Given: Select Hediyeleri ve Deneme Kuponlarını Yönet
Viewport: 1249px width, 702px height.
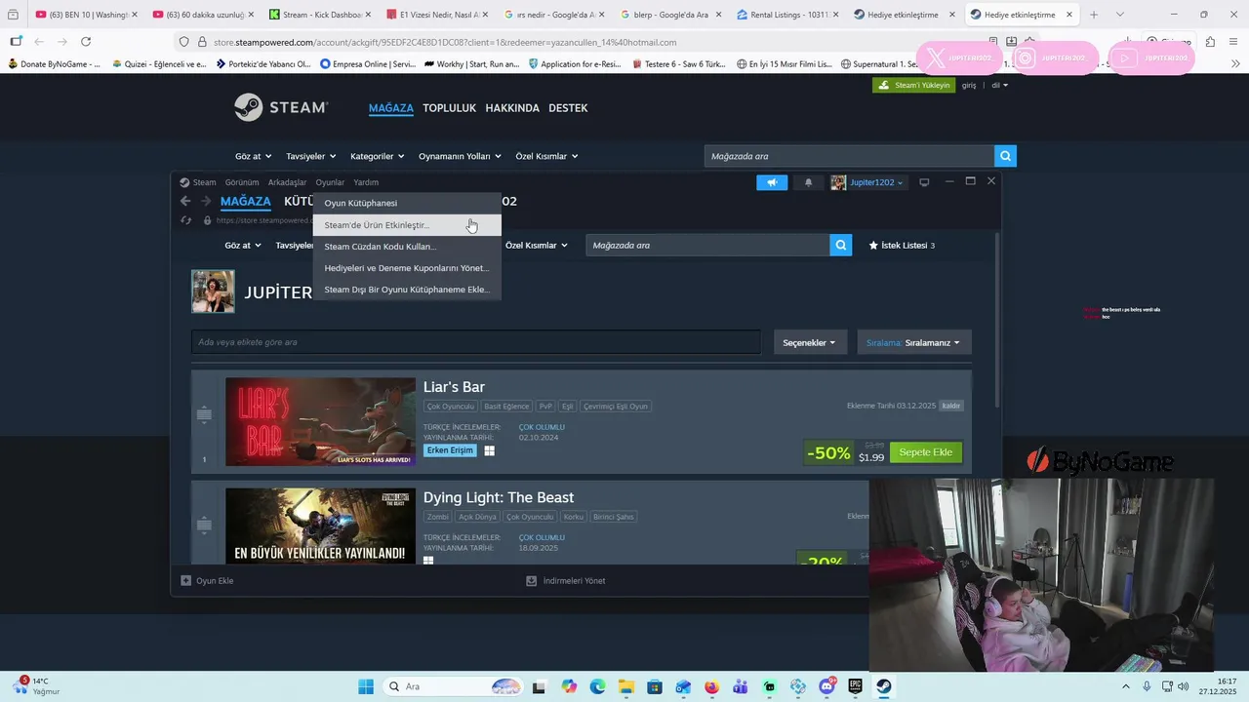Looking at the screenshot, I should (x=407, y=268).
